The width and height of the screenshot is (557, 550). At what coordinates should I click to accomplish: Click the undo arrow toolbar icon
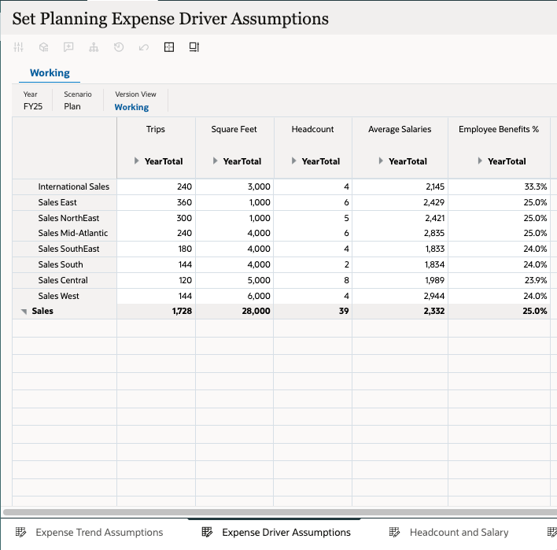pyautogui.click(x=144, y=47)
